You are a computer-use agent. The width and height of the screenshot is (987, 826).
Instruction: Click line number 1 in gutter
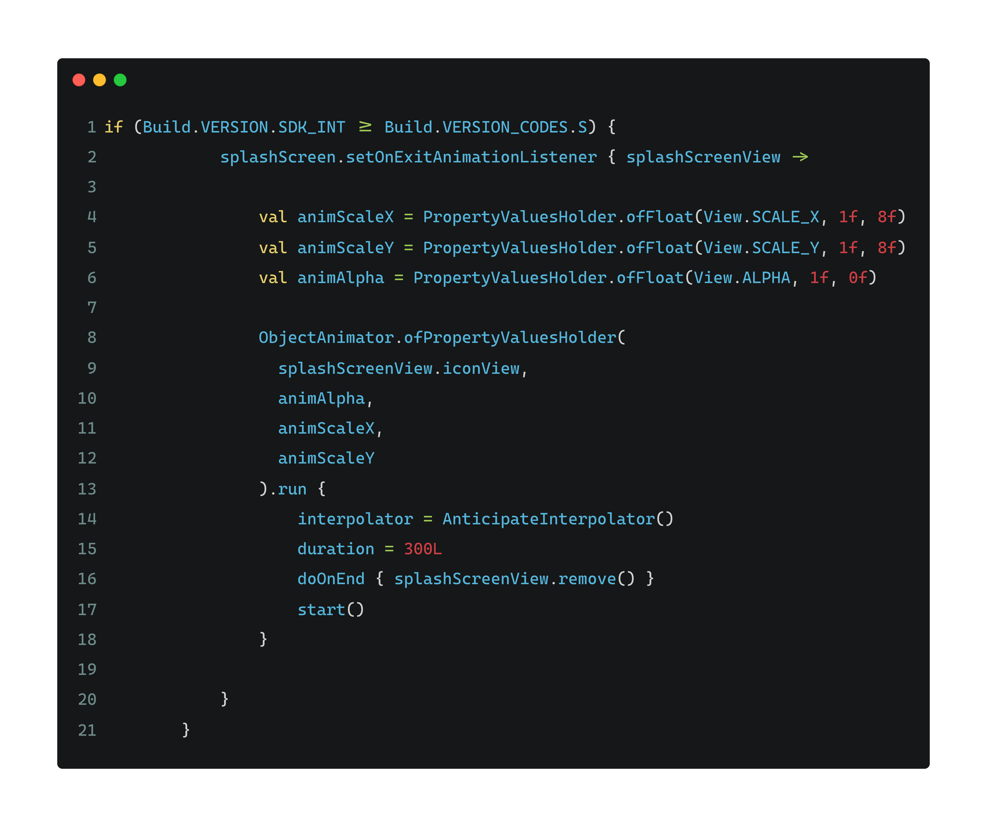point(92,127)
